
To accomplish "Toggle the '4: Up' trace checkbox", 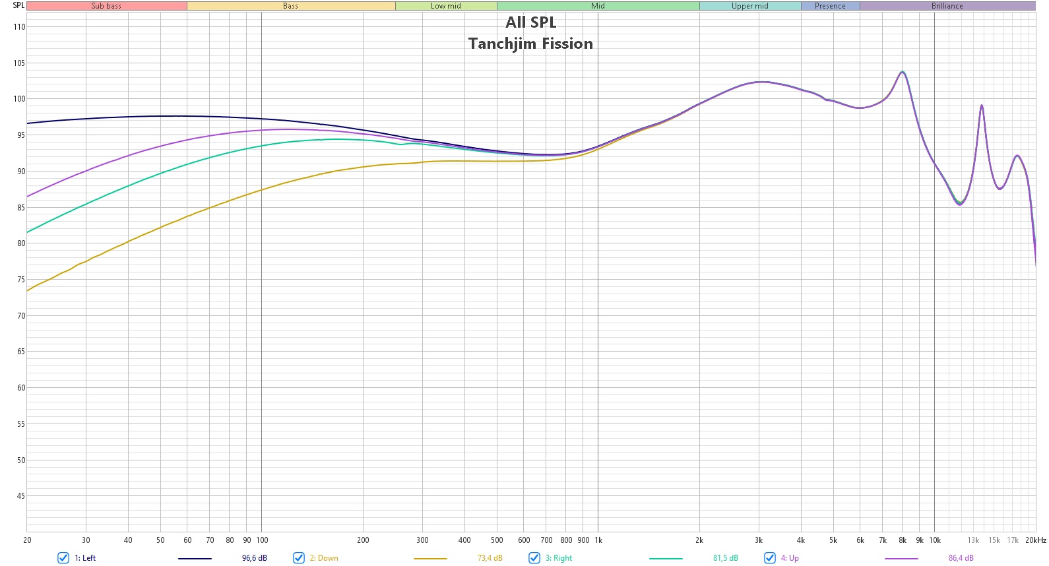I will tap(770, 558).
